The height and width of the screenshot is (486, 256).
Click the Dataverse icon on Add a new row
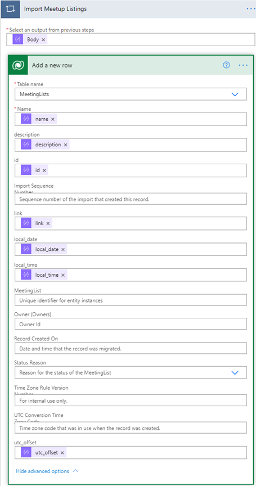click(19, 65)
